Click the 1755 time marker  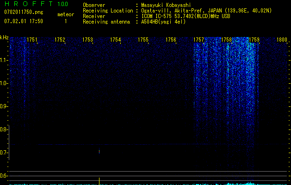tap(143, 40)
